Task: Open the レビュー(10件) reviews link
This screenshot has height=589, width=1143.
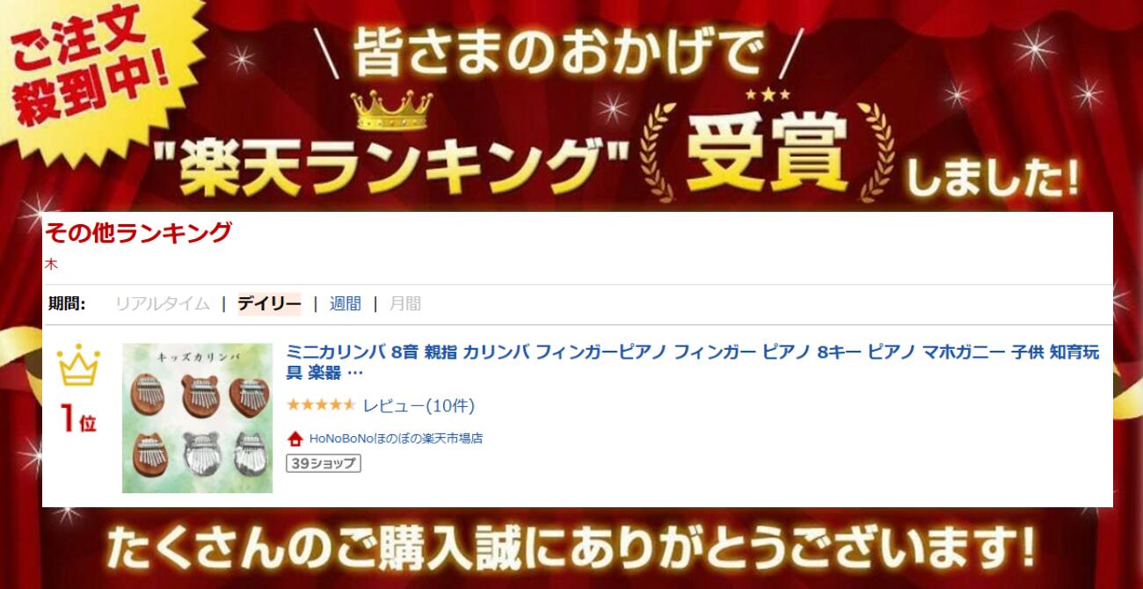Action: [x=419, y=406]
